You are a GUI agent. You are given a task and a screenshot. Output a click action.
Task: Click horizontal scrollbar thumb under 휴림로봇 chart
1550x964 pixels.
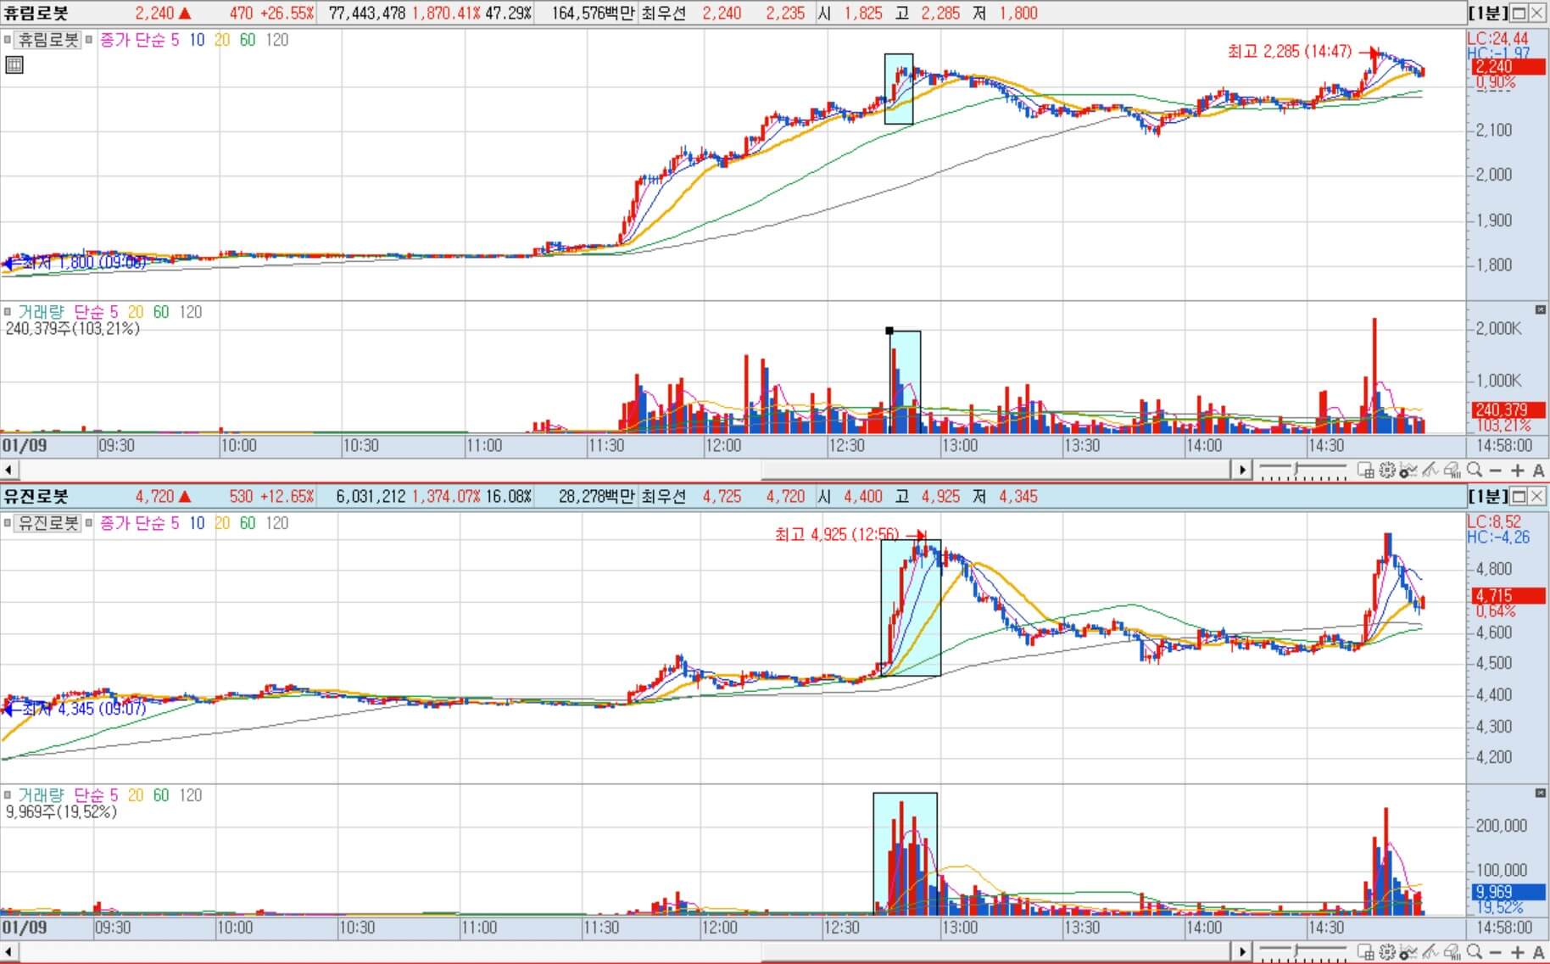(x=997, y=470)
